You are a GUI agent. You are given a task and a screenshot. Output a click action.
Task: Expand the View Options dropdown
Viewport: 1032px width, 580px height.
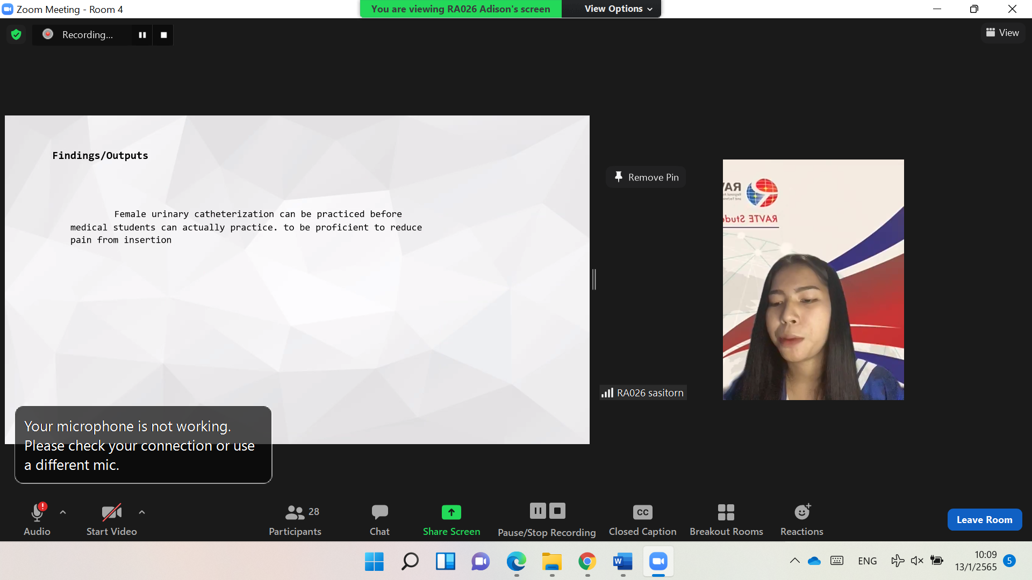coord(618,9)
